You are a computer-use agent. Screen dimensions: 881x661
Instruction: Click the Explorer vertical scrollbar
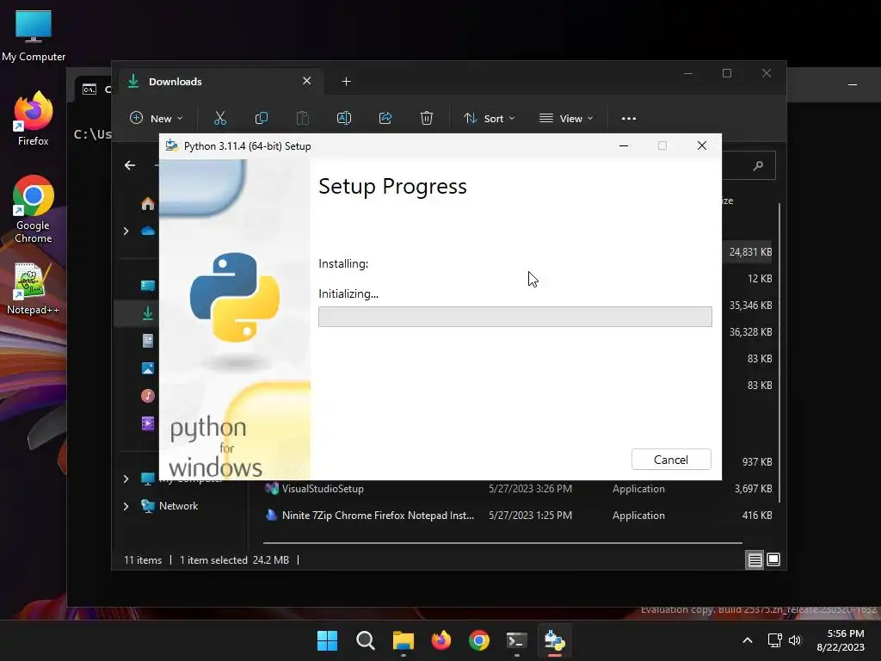pos(779,352)
